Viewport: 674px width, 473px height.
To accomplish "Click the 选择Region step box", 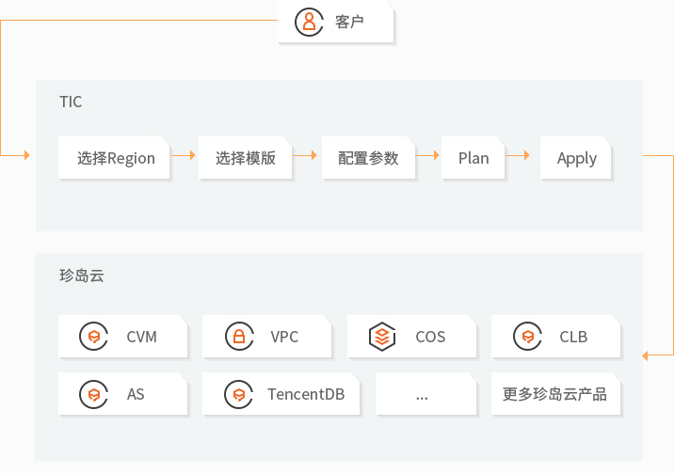I will click(116, 158).
